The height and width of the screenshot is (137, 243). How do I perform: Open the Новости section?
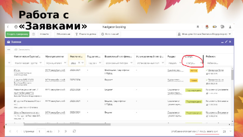(44, 34)
